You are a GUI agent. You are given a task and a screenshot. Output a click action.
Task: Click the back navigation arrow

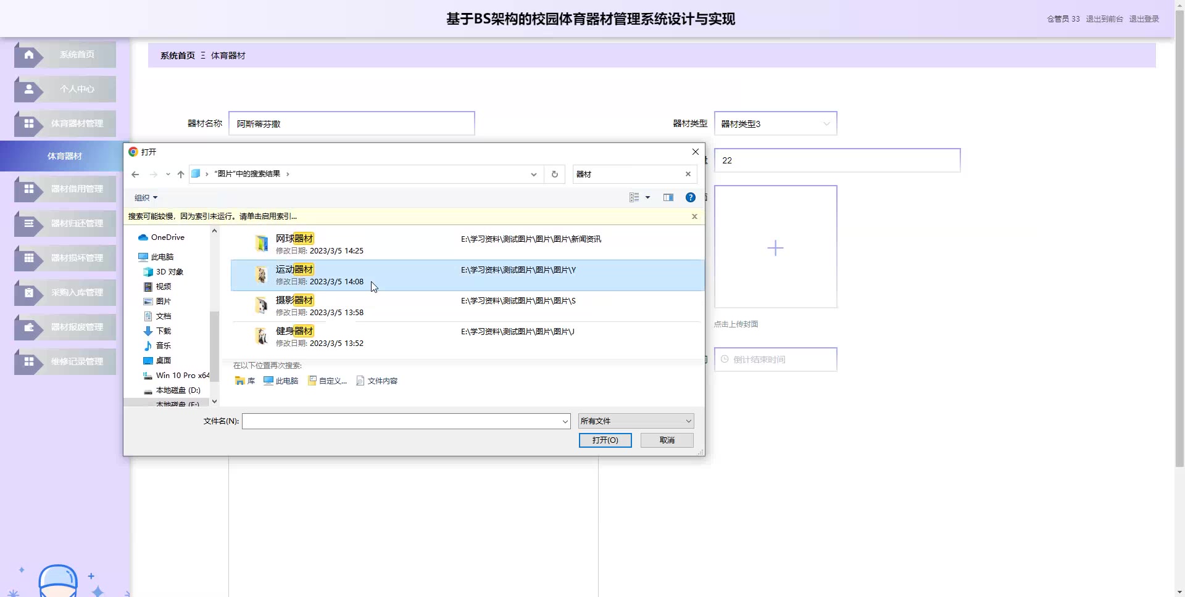coord(135,175)
